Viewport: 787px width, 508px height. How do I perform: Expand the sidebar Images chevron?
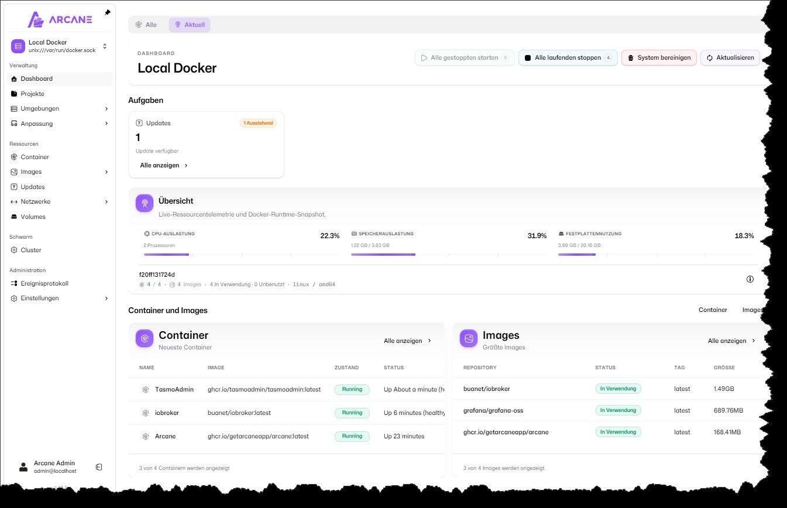click(106, 172)
